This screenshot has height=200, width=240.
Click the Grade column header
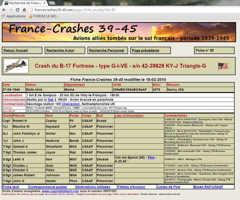[x=7, y=116]
